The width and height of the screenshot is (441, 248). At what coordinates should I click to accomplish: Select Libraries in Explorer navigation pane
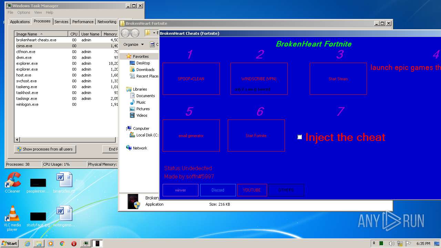137,89
